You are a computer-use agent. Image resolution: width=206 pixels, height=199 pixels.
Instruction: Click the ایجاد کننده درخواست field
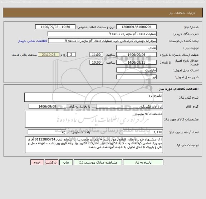(x=102, y=41)
